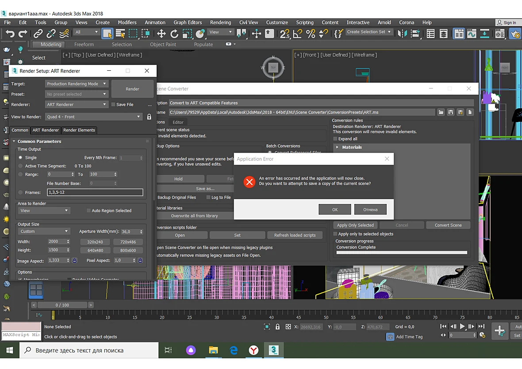Open the Rendering menu
This screenshot has height=369, width=522.
click(220, 22)
